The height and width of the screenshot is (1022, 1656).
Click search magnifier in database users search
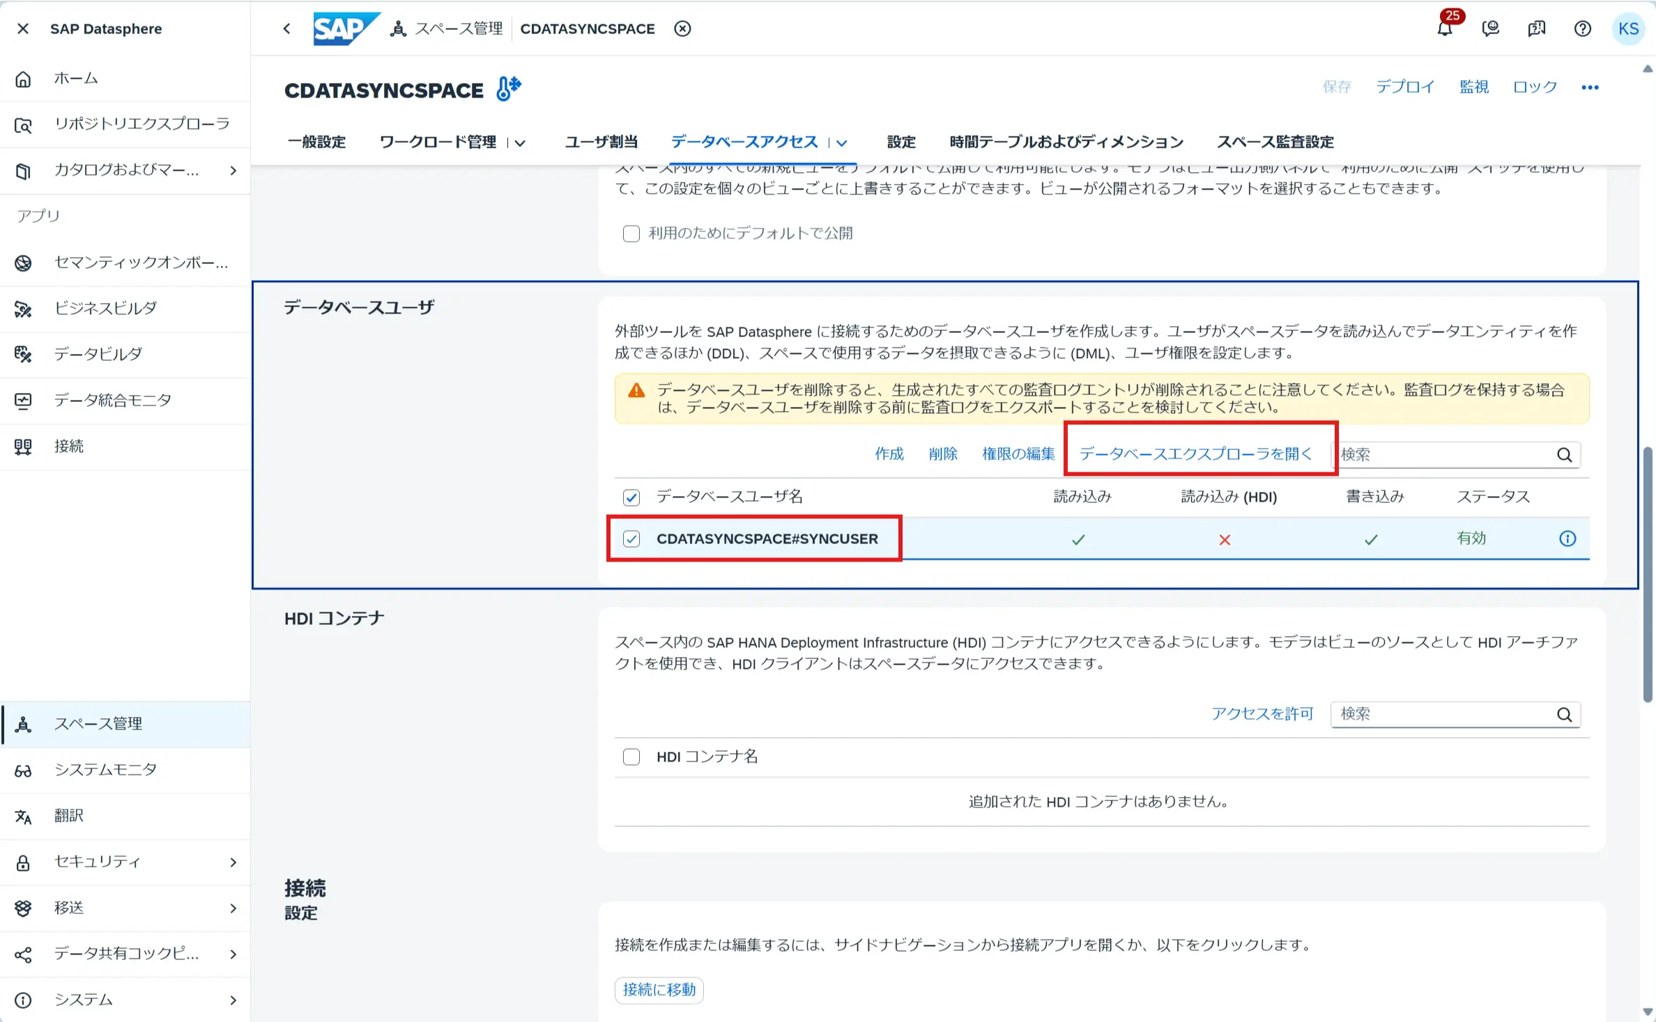pyautogui.click(x=1564, y=455)
